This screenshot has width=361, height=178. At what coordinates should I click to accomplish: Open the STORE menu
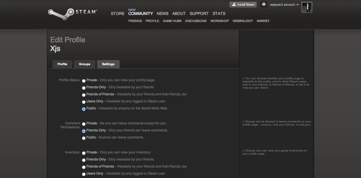(118, 14)
